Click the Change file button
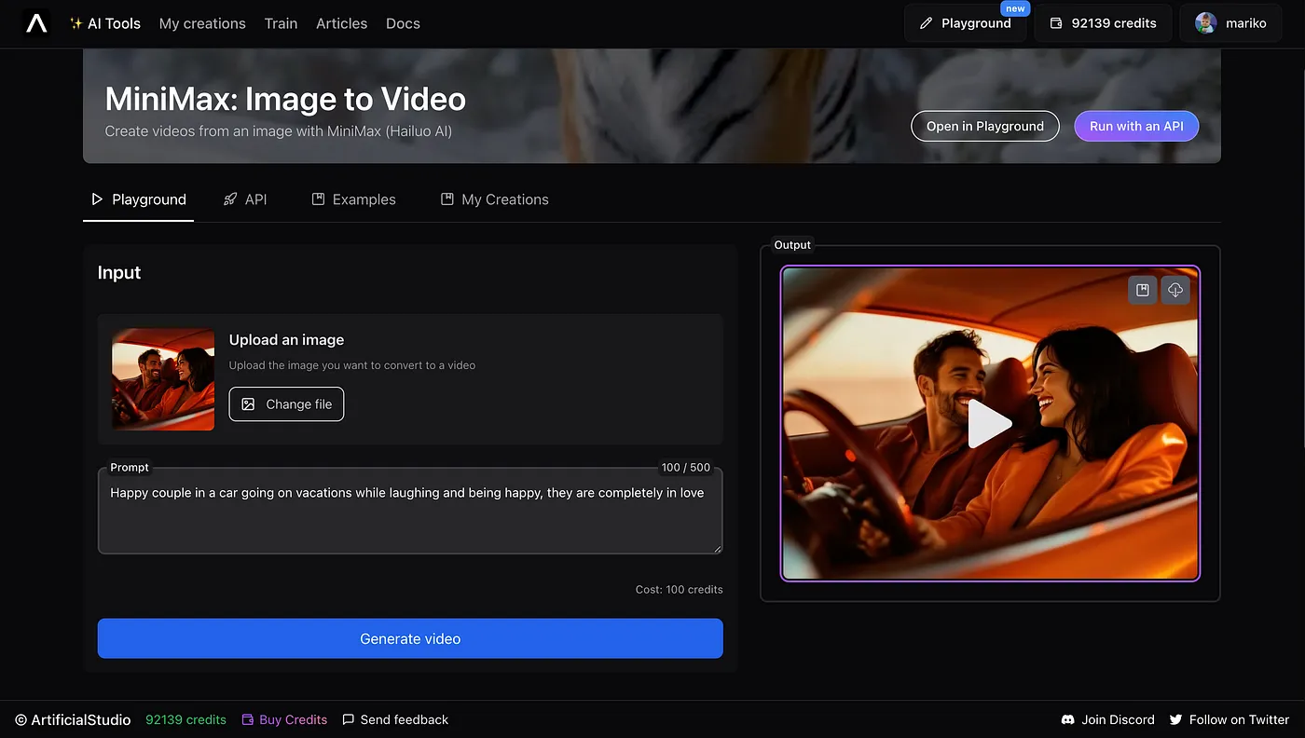This screenshot has width=1305, height=738. [286, 404]
